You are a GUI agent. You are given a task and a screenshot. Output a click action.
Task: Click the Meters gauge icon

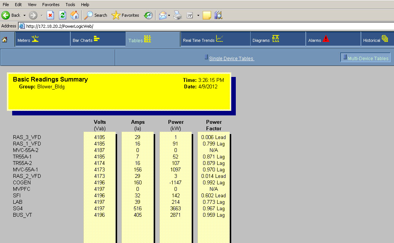tap(35, 39)
